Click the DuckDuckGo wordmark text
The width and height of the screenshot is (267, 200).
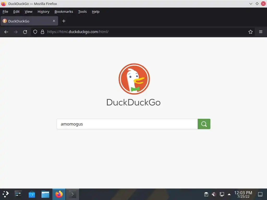pyautogui.click(x=133, y=102)
